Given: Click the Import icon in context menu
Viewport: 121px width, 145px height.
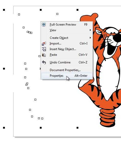Looking at the screenshot, I should (x=44, y=43).
